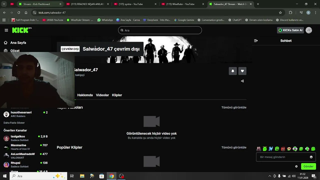This screenshot has width=320, height=180.
Task: Insert the facepalm person emote
Action: tap(259, 149)
